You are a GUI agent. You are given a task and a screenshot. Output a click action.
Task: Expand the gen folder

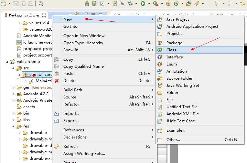pyautogui.click(x=13, y=88)
